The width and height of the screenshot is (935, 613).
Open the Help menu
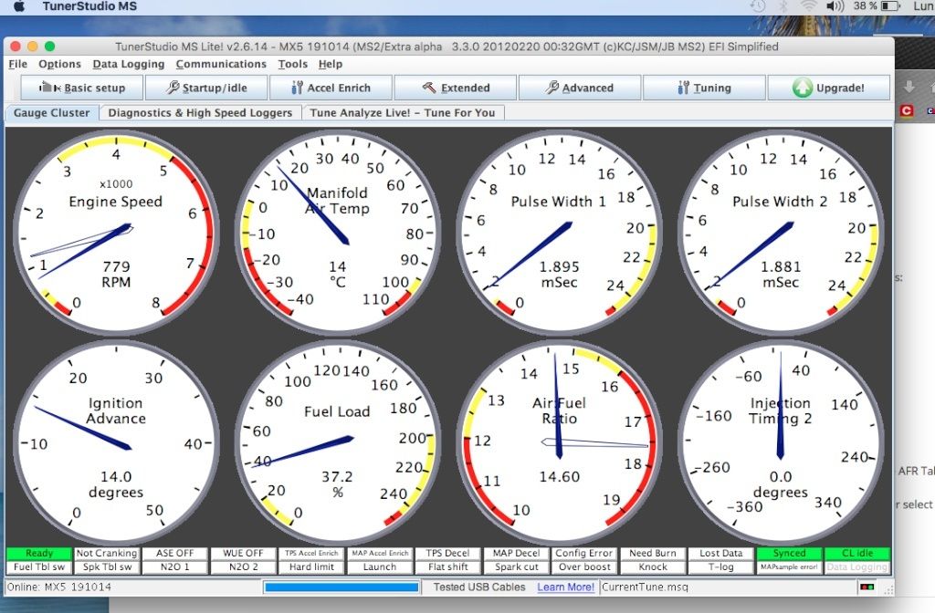pyautogui.click(x=331, y=64)
